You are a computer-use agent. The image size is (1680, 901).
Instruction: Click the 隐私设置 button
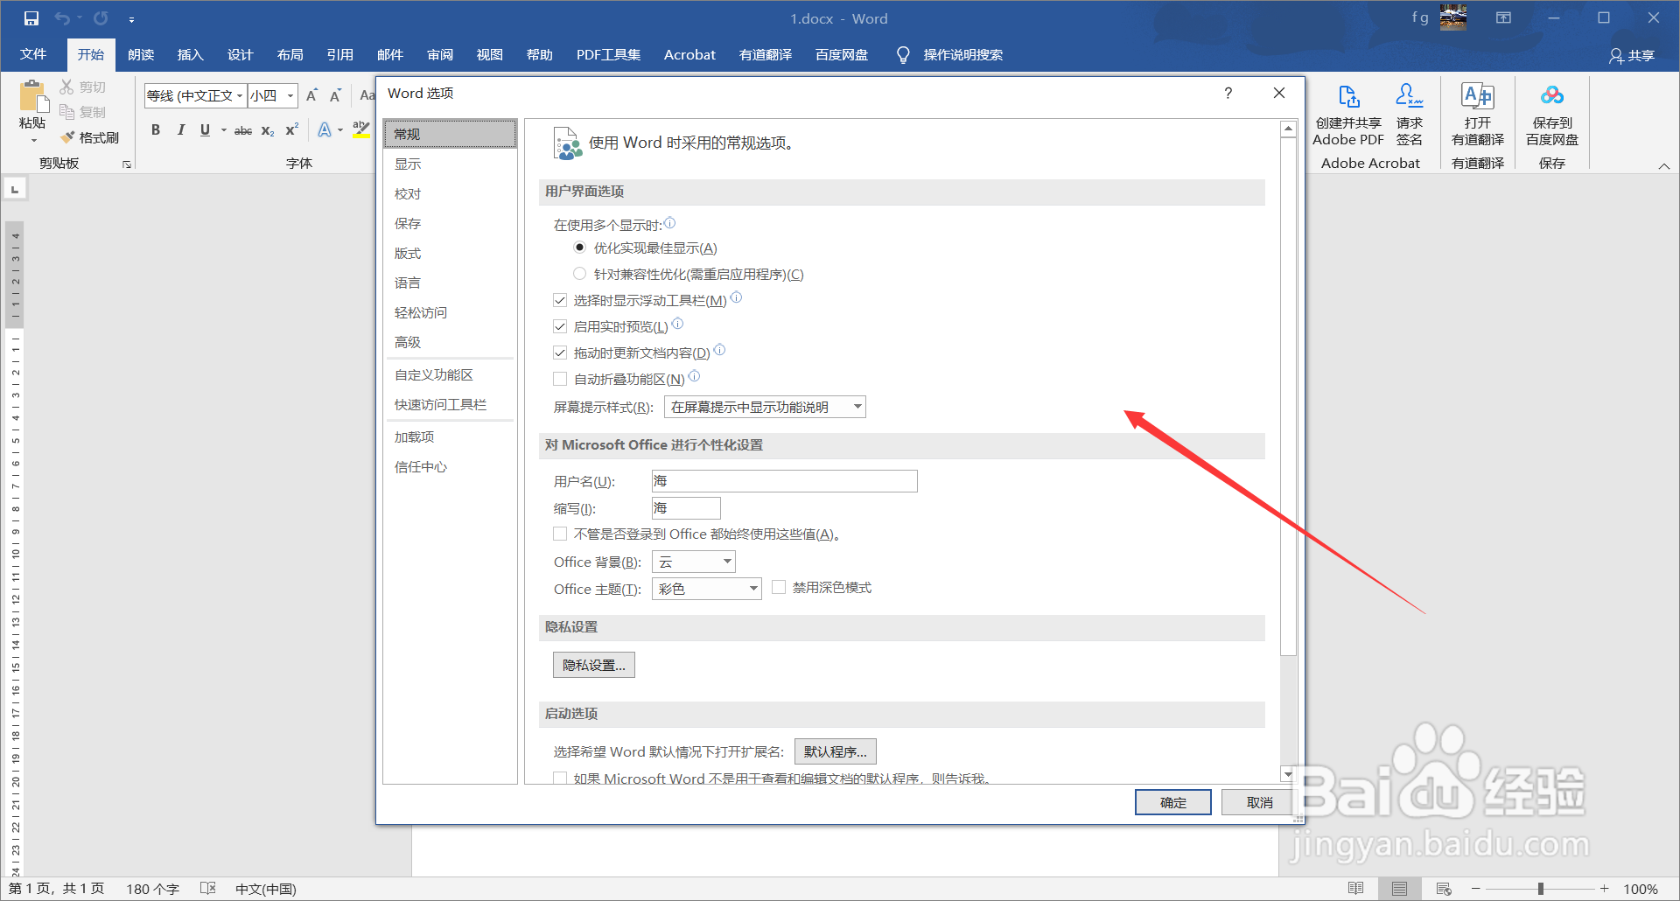click(x=594, y=665)
